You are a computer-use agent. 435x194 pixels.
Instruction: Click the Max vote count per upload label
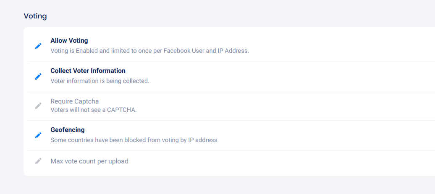point(89,161)
